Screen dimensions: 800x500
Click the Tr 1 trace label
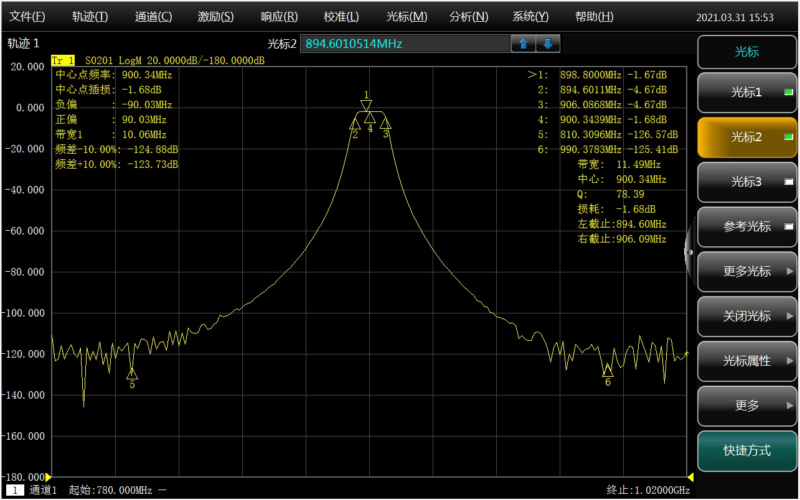(63, 61)
